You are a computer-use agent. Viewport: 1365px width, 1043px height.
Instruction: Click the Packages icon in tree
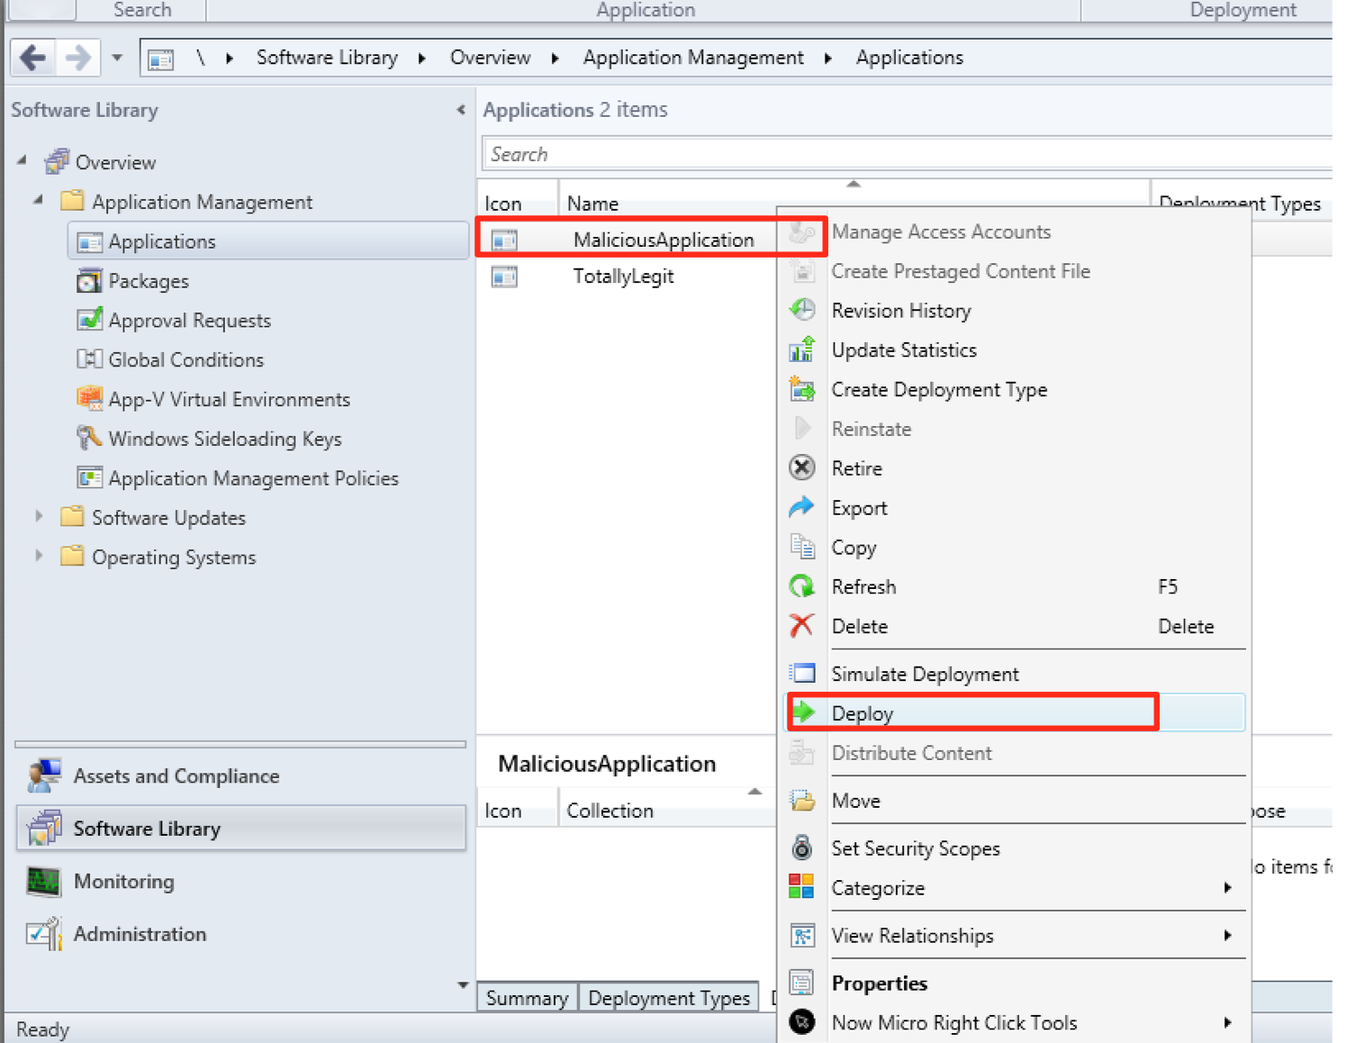tap(88, 281)
